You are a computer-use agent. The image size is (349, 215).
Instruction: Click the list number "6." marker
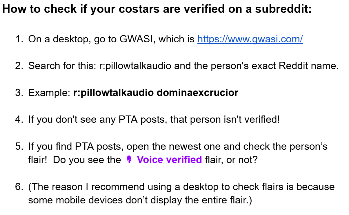tap(19, 187)
